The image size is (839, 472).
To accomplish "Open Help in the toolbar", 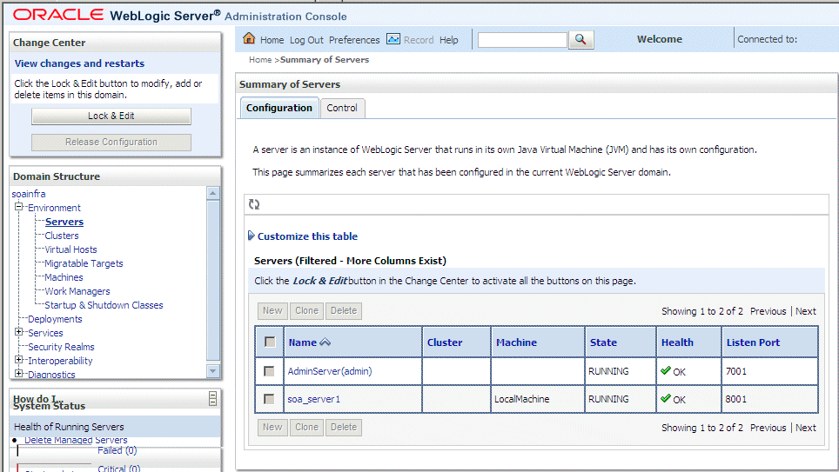I will (x=449, y=40).
